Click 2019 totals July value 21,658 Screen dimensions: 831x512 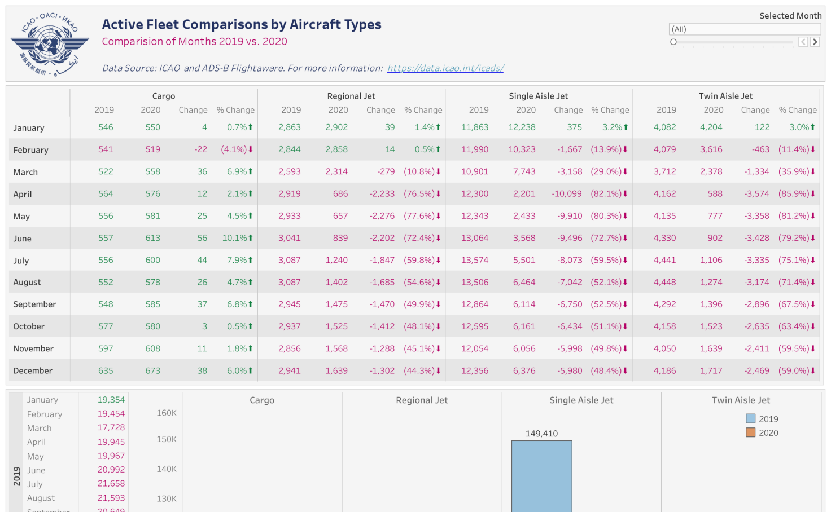[111, 484]
